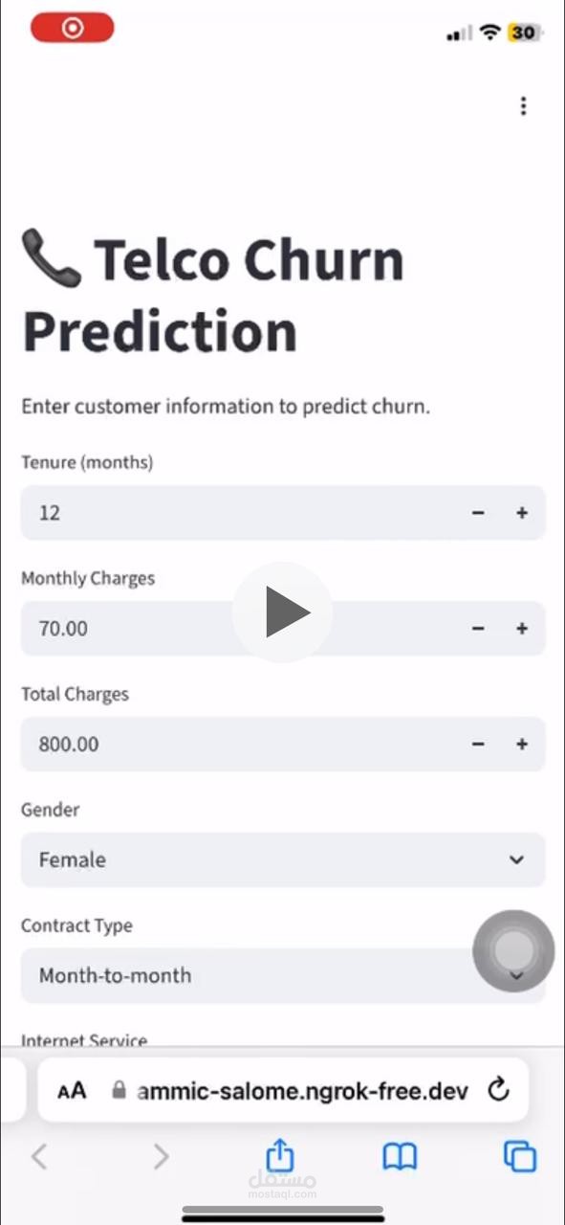The height and width of the screenshot is (1225, 565).
Task: Open Safari Bookmarks
Action: (399, 1156)
